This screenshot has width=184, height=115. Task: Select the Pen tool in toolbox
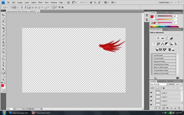(x=3, y=63)
